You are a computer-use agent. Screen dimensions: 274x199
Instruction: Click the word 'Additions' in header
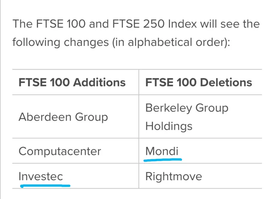point(99,82)
